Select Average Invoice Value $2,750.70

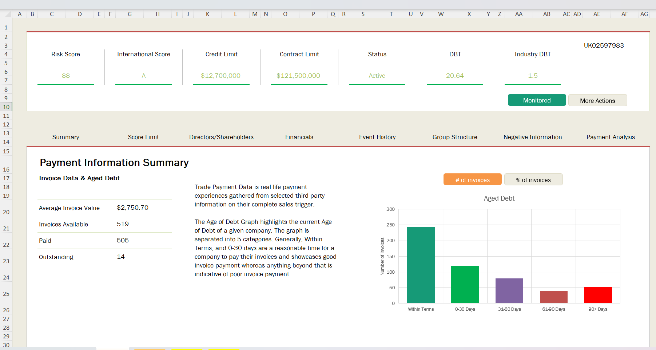(x=132, y=208)
